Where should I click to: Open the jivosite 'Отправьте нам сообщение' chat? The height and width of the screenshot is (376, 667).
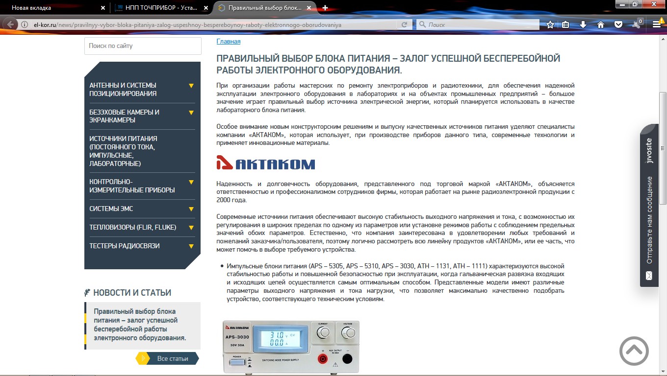click(x=649, y=206)
